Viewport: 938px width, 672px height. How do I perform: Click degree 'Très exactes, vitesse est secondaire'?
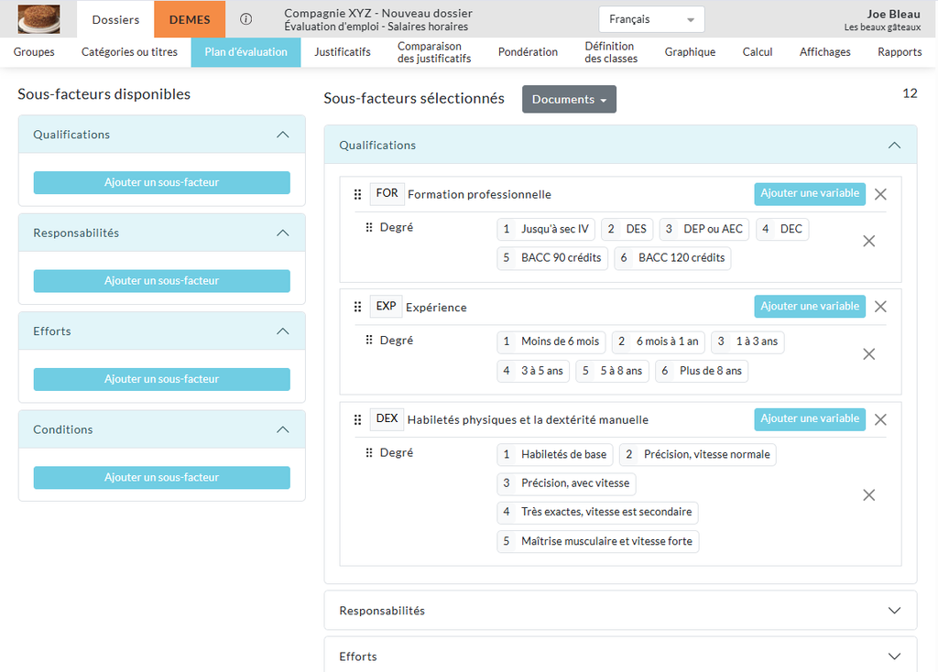(597, 512)
